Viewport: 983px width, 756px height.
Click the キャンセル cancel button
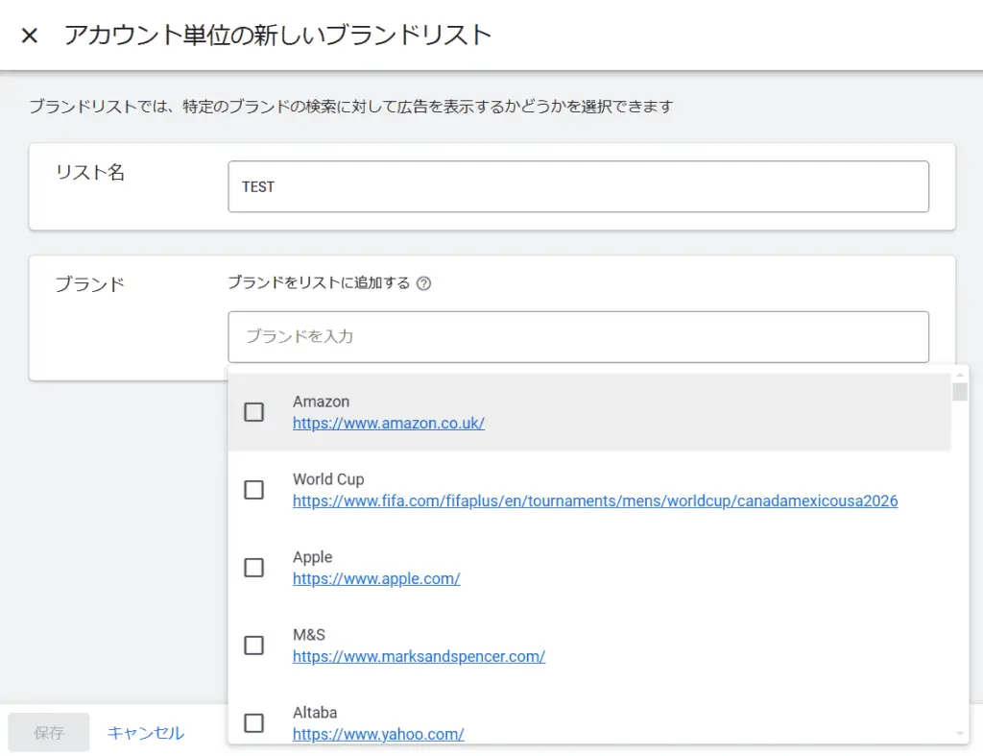click(x=146, y=733)
